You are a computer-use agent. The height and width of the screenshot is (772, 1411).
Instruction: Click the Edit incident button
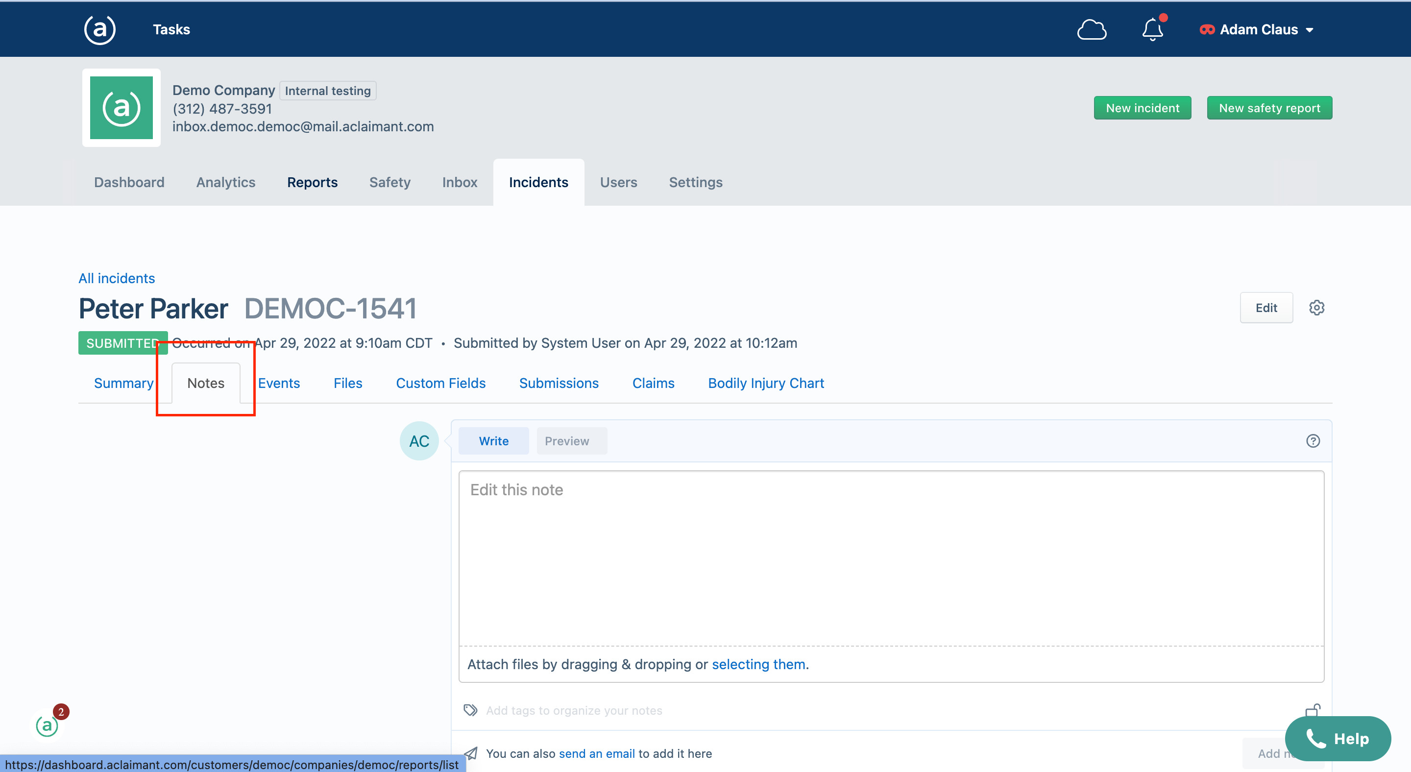pos(1266,308)
